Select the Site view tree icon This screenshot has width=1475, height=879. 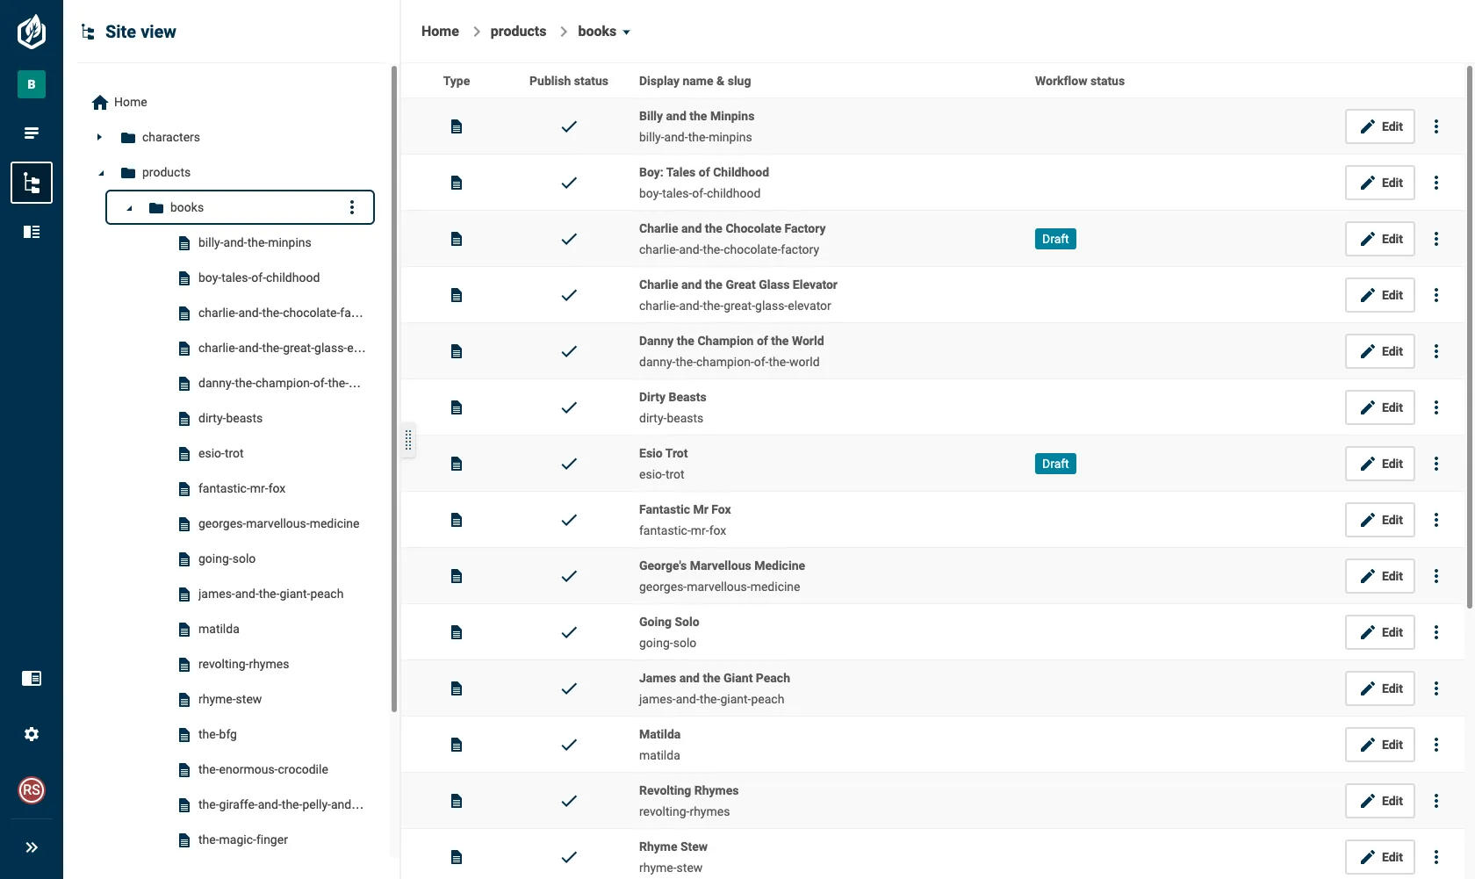coord(32,183)
